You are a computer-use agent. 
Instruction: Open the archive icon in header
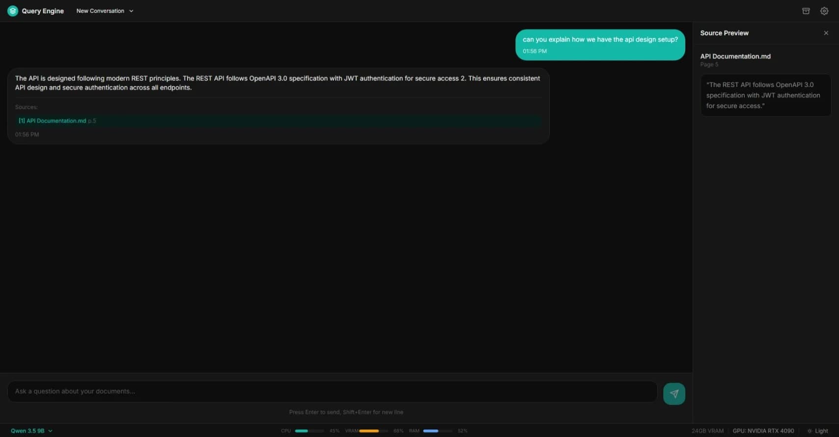click(x=806, y=11)
